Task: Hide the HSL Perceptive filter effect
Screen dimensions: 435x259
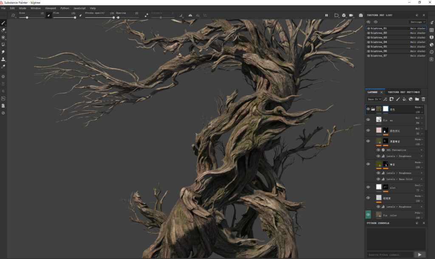Action: point(378,150)
